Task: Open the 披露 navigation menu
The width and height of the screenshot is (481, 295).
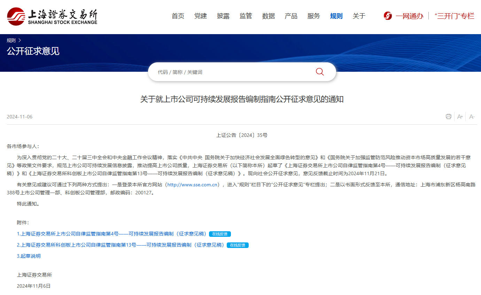Action: click(223, 16)
